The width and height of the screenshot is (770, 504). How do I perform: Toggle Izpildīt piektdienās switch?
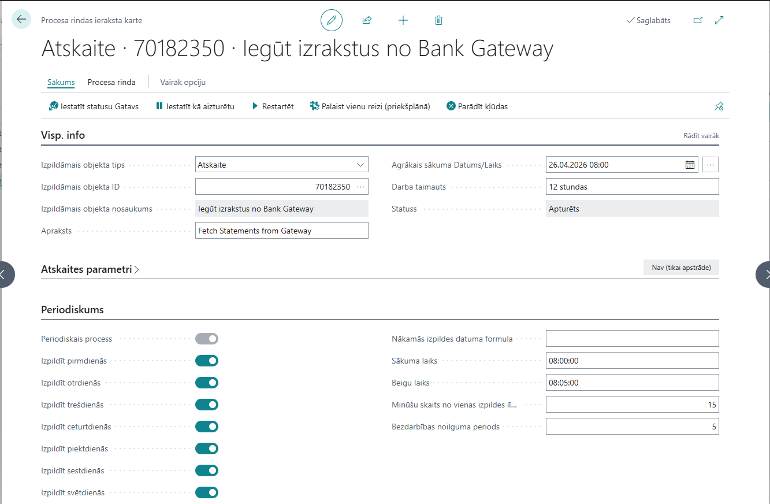pos(207,449)
